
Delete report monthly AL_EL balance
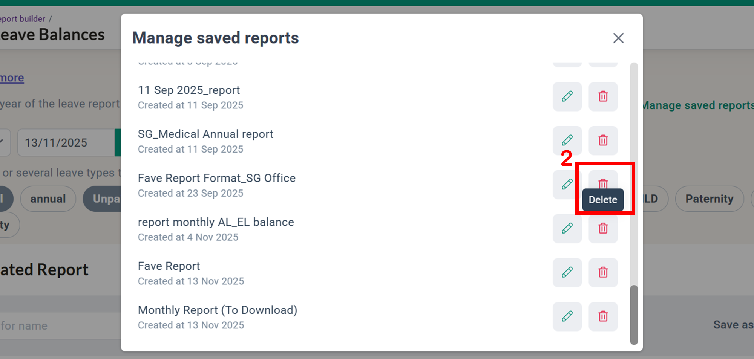[603, 228]
